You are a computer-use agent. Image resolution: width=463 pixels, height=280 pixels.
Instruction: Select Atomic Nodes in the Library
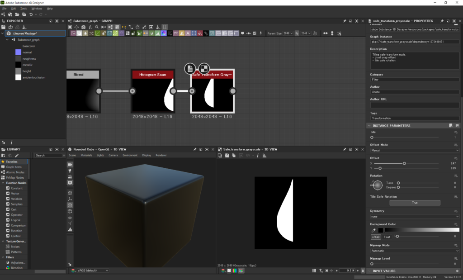(14, 172)
